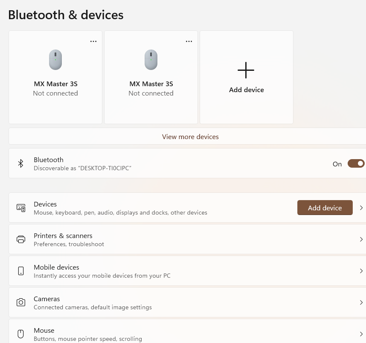Click Connected cameras, default image settings text
Screen dimensions: 366x343
(x=93, y=307)
